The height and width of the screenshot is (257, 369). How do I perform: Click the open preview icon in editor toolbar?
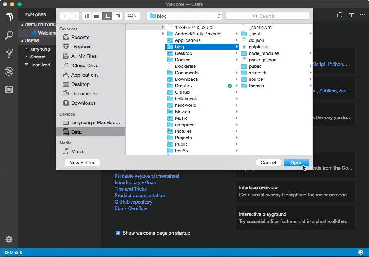click(x=339, y=15)
